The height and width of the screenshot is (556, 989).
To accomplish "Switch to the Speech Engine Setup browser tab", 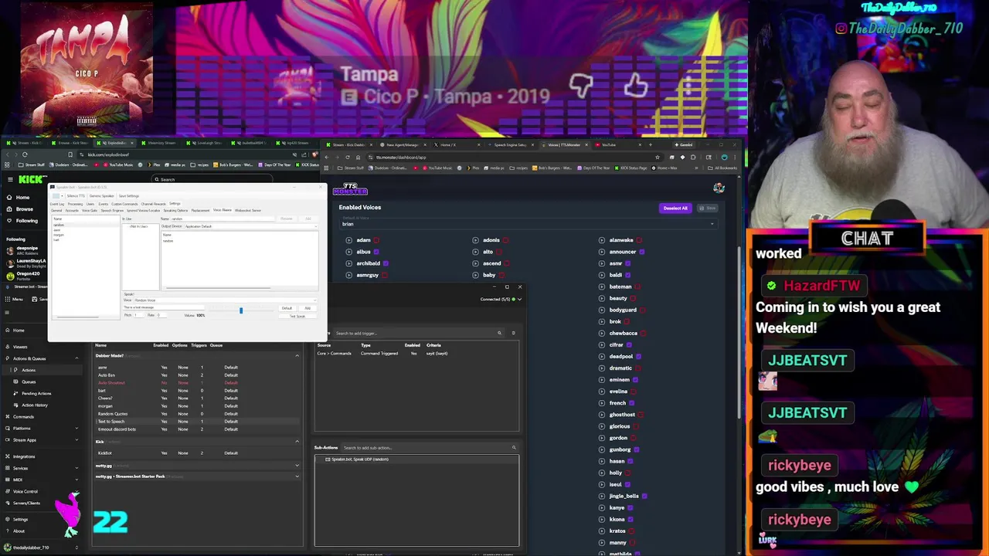I will tap(510, 144).
